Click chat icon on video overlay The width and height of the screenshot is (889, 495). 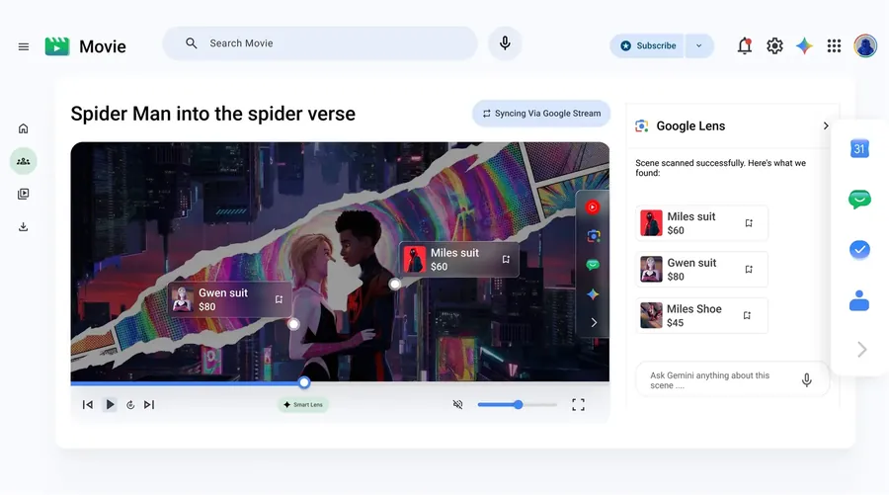(x=593, y=265)
